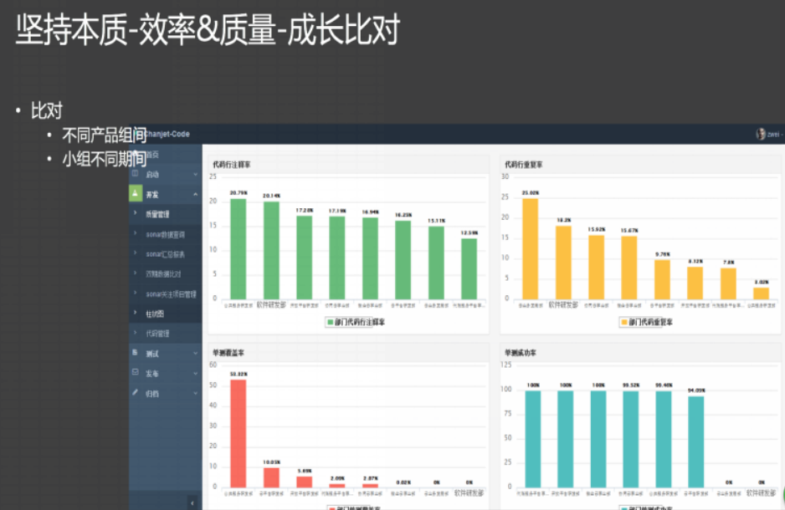Click the 代码行注释率 chart title
Image resolution: width=785 pixels, height=510 pixels.
(x=232, y=165)
